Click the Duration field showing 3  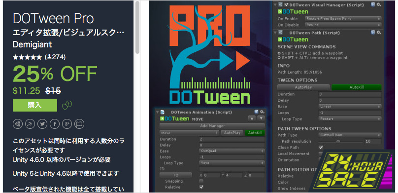point(350,94)
